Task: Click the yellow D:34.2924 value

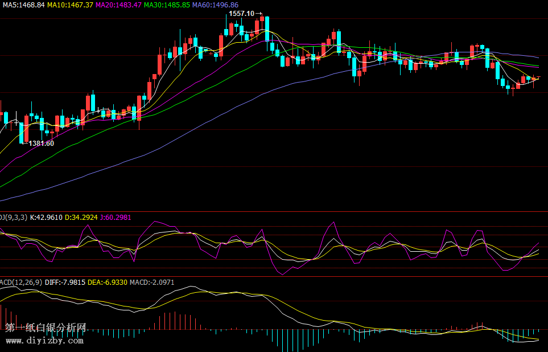Action: pos(81,217)
